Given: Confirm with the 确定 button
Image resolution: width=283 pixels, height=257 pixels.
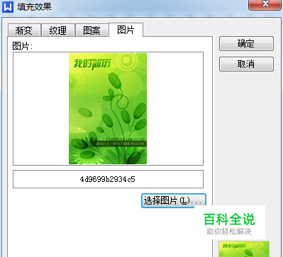Looking at the screenshot, I should click(x=246, y=44).
